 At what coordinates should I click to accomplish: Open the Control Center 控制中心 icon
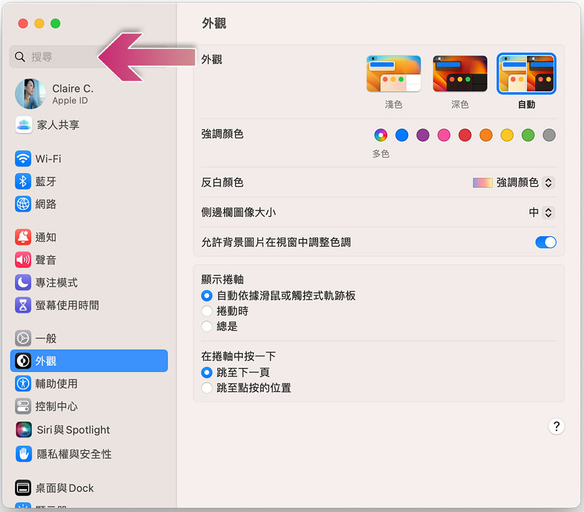[23, 406]
